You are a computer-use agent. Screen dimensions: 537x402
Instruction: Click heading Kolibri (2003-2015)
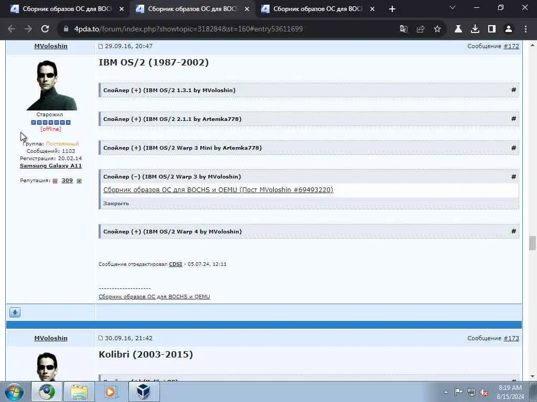pos(146,354)
